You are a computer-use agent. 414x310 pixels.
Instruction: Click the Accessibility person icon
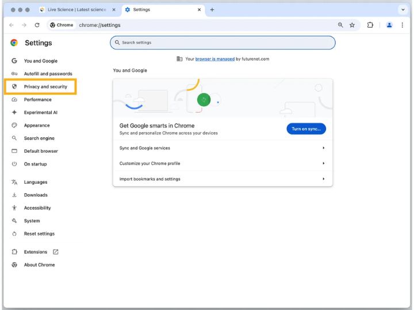click(x=14, y=208)
